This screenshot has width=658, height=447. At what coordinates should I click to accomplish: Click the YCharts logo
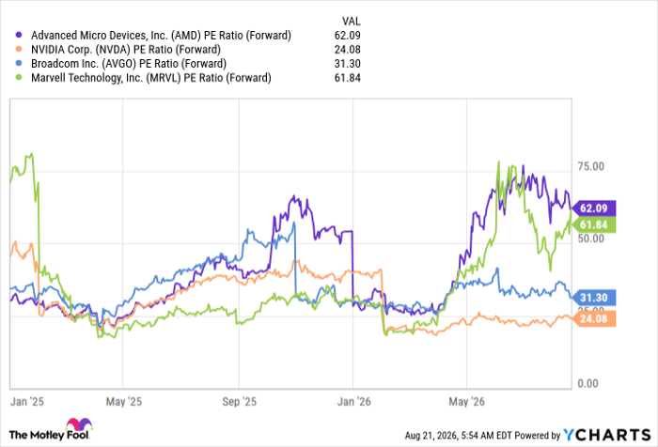pos(607,435)
